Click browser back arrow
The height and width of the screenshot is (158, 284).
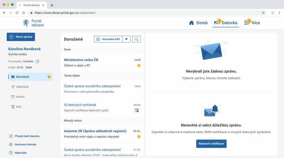[4, 13]
